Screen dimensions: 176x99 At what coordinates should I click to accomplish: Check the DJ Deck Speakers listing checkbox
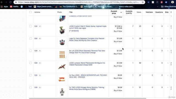click(x=31, y=38)
